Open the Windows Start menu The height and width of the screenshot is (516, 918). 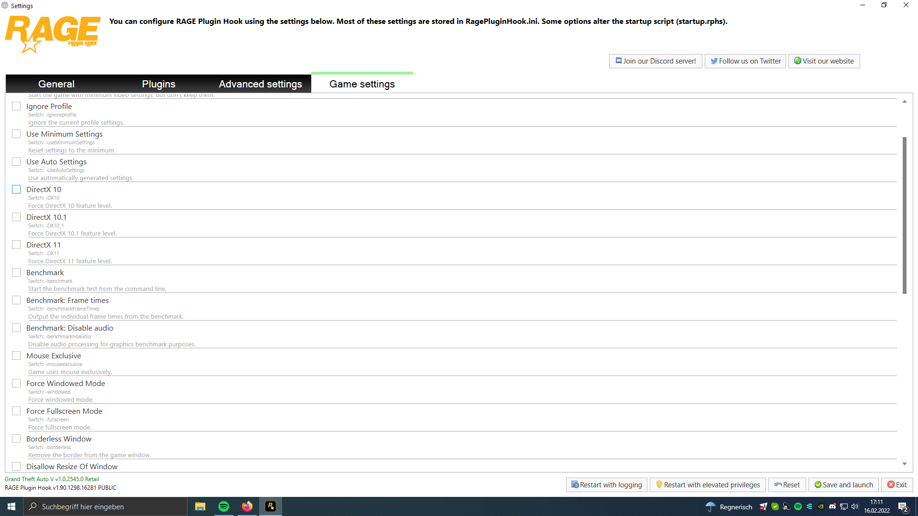(x=11, y=506)
